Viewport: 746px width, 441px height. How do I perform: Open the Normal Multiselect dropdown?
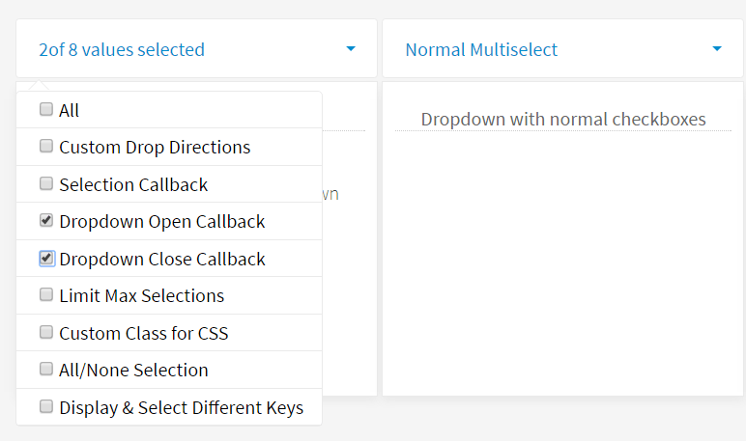(x=481, y=49)
